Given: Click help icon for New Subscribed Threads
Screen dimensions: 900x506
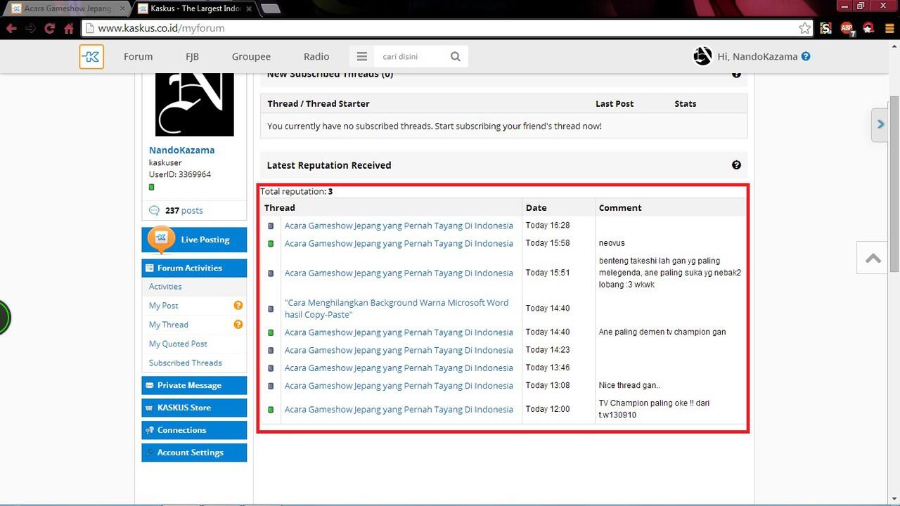Looking at the screenshot, I should click(x=736, y=74).
